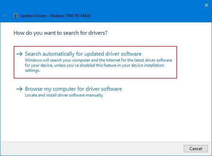Click the 'Locate and install driver software manually' text
This screenshot has height=156, width=212.
(x=64, y=95)
